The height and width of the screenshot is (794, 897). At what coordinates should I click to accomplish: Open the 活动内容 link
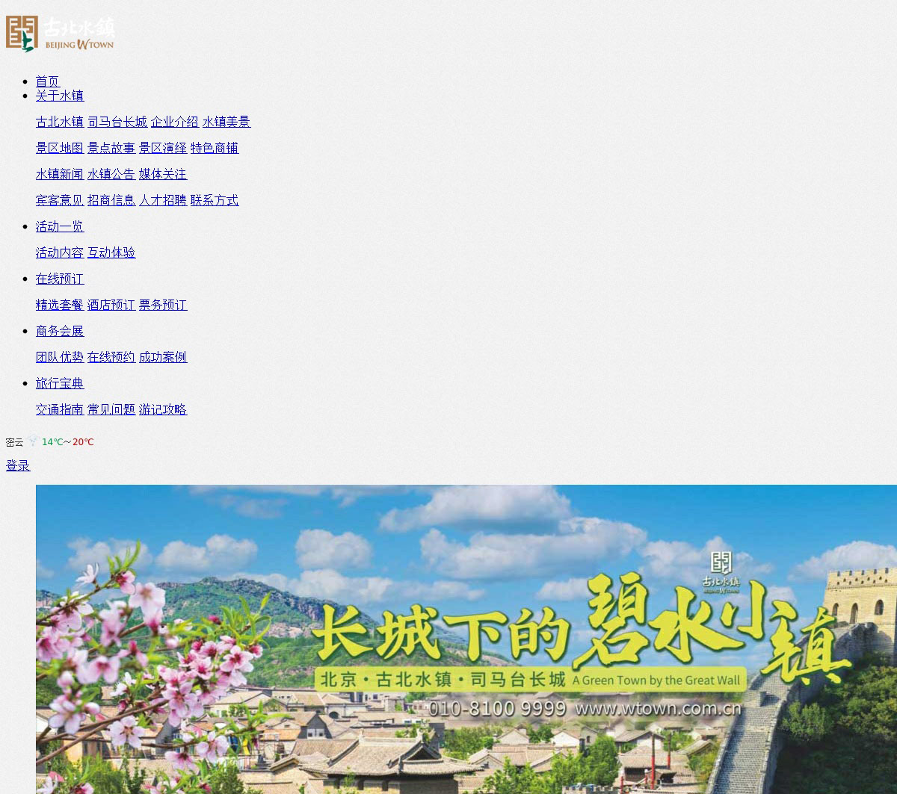60,252
